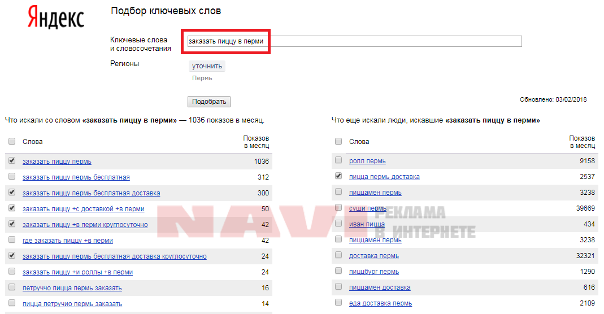Check the иван пицца checkbox
Image resolution: width=604 pixels, height=314 pixels.
click(x=338, y=223)
